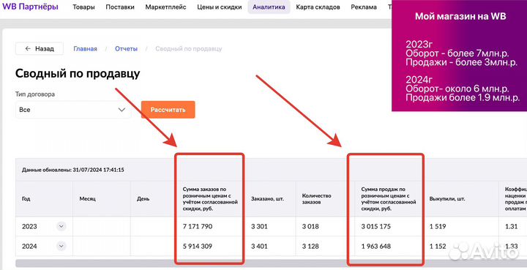Open the WB Партнёры home logo

[x=30, y=7]
